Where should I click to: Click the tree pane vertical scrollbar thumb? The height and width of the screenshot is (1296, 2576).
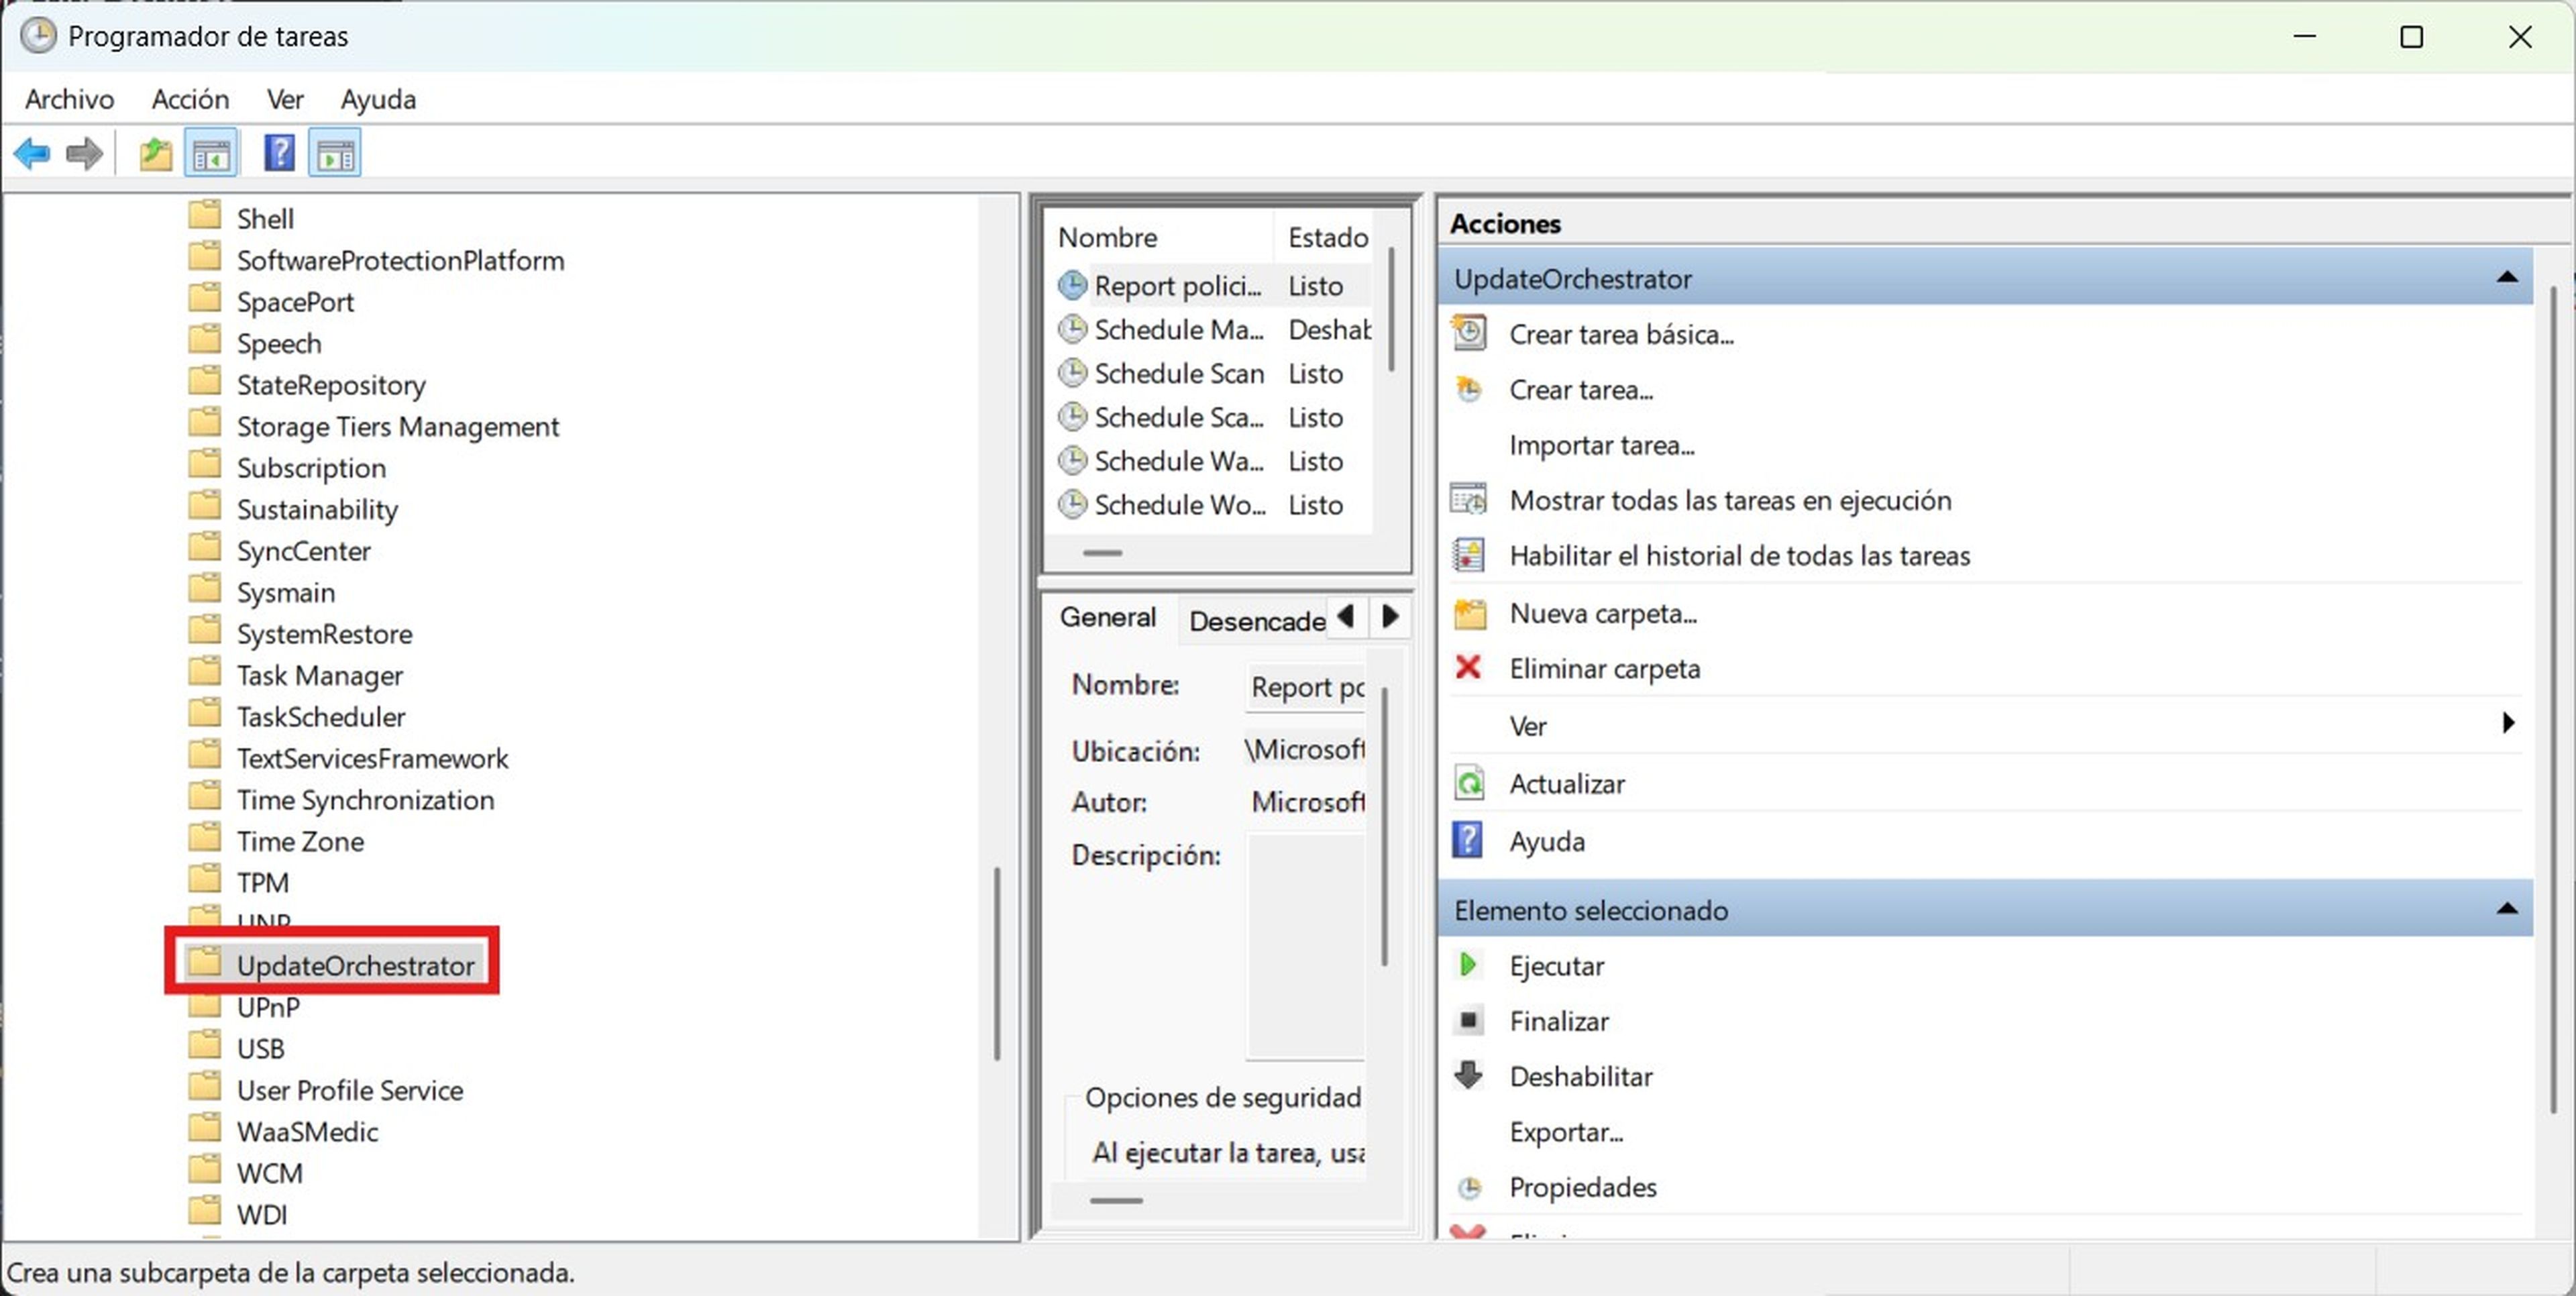point(997,963)
